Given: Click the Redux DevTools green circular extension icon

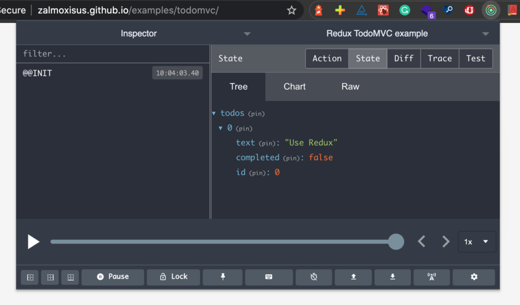Looking at the screenshot, I should tap(491, 10).
